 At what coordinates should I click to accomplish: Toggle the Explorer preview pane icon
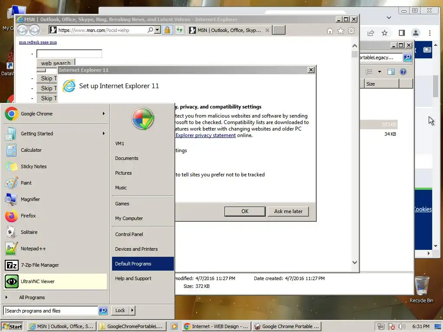391,72
